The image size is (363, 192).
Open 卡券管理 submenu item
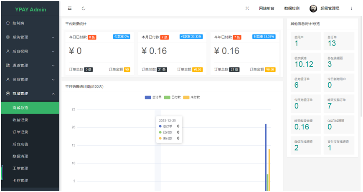click(x=30, y=180)
